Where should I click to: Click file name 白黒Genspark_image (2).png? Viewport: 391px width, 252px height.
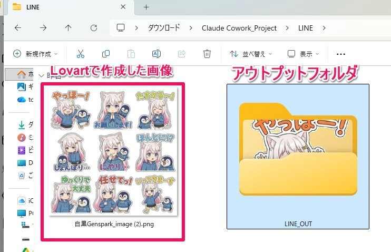click(114, 224)
